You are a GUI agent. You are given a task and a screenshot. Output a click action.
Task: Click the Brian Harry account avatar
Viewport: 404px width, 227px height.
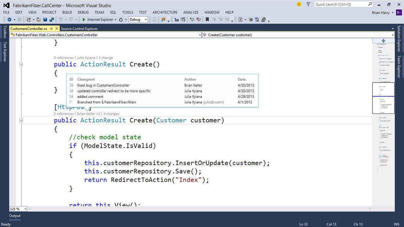tap(399, 13)
